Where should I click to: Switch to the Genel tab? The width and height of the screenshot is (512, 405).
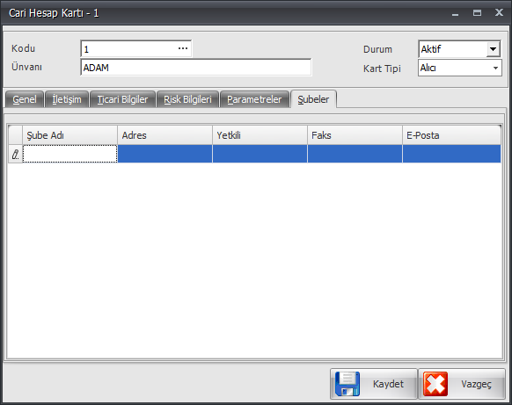(x=25, y=99)
